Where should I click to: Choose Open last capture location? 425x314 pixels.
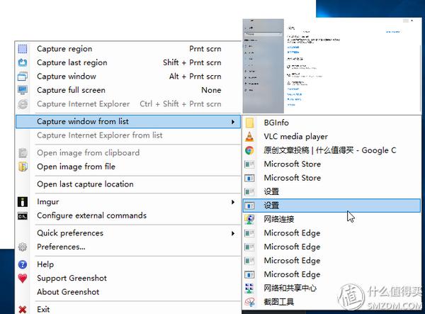click(x=128, y=184)
